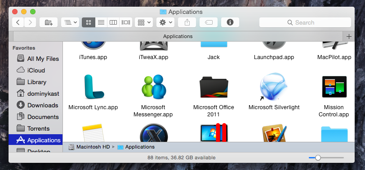
Task: Open the list path dropdown in toolbar
Action: (70, 22)
